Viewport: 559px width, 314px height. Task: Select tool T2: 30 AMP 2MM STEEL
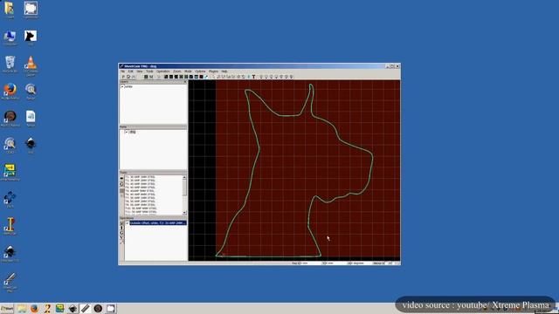140,181
